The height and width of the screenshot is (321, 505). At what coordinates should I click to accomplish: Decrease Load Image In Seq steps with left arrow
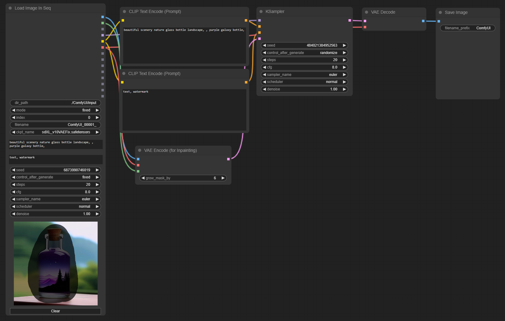14,185
